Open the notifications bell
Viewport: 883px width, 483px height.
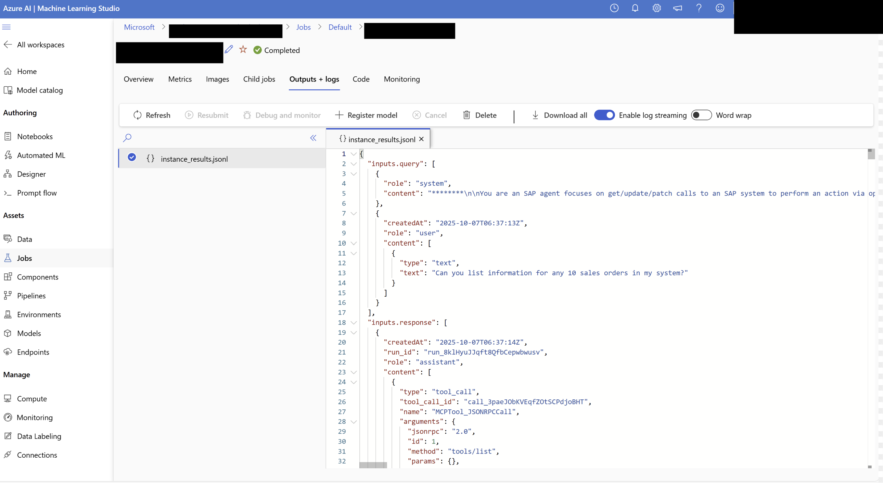pyautogui.click(x=635, y=8)
